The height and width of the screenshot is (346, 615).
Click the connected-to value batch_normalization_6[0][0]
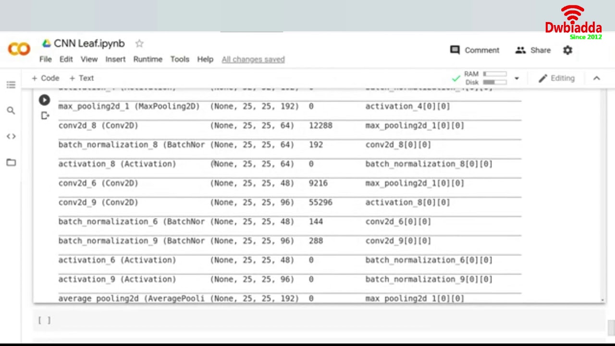(429, 260)
